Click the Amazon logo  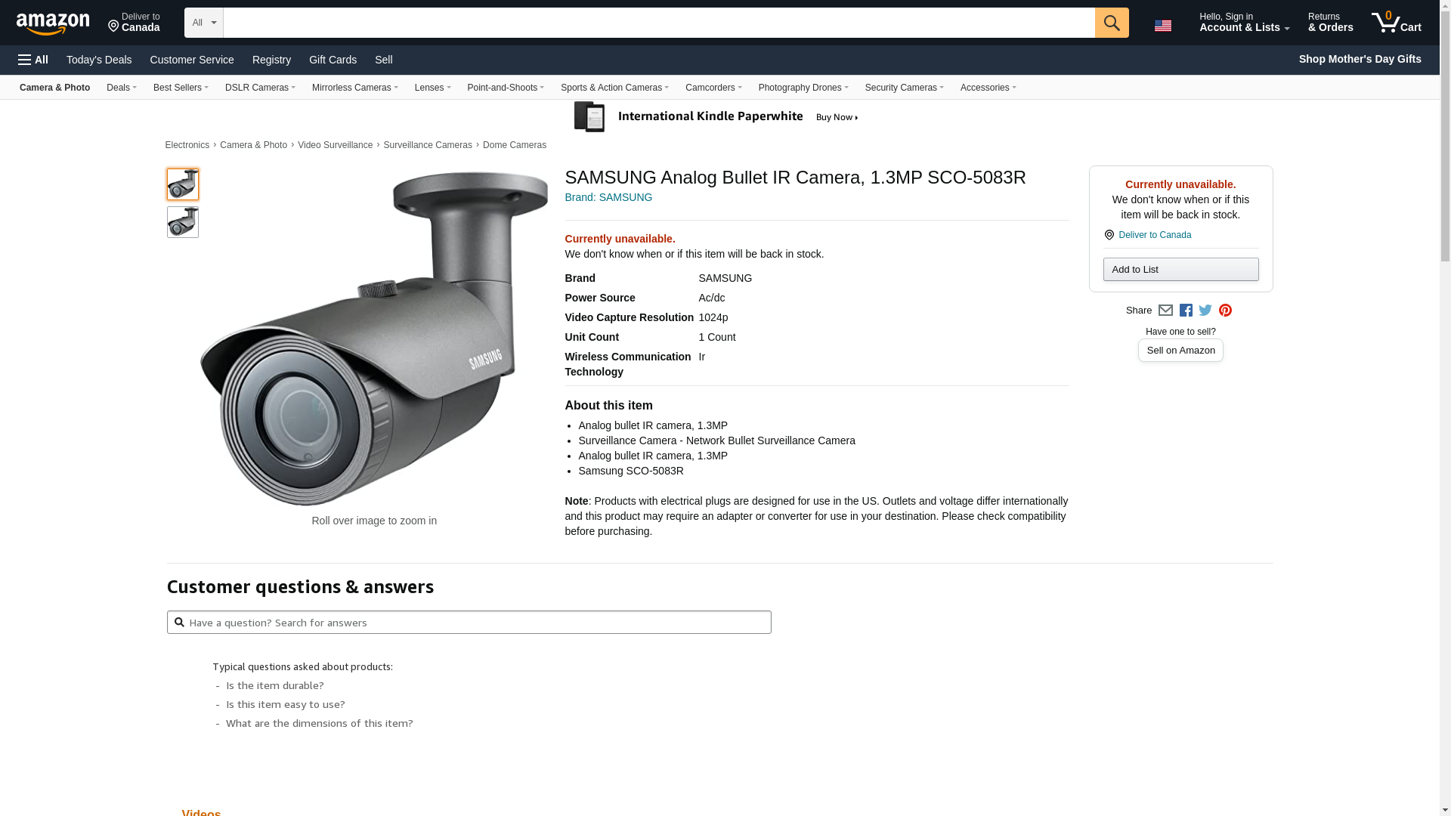tap(53, 23)
